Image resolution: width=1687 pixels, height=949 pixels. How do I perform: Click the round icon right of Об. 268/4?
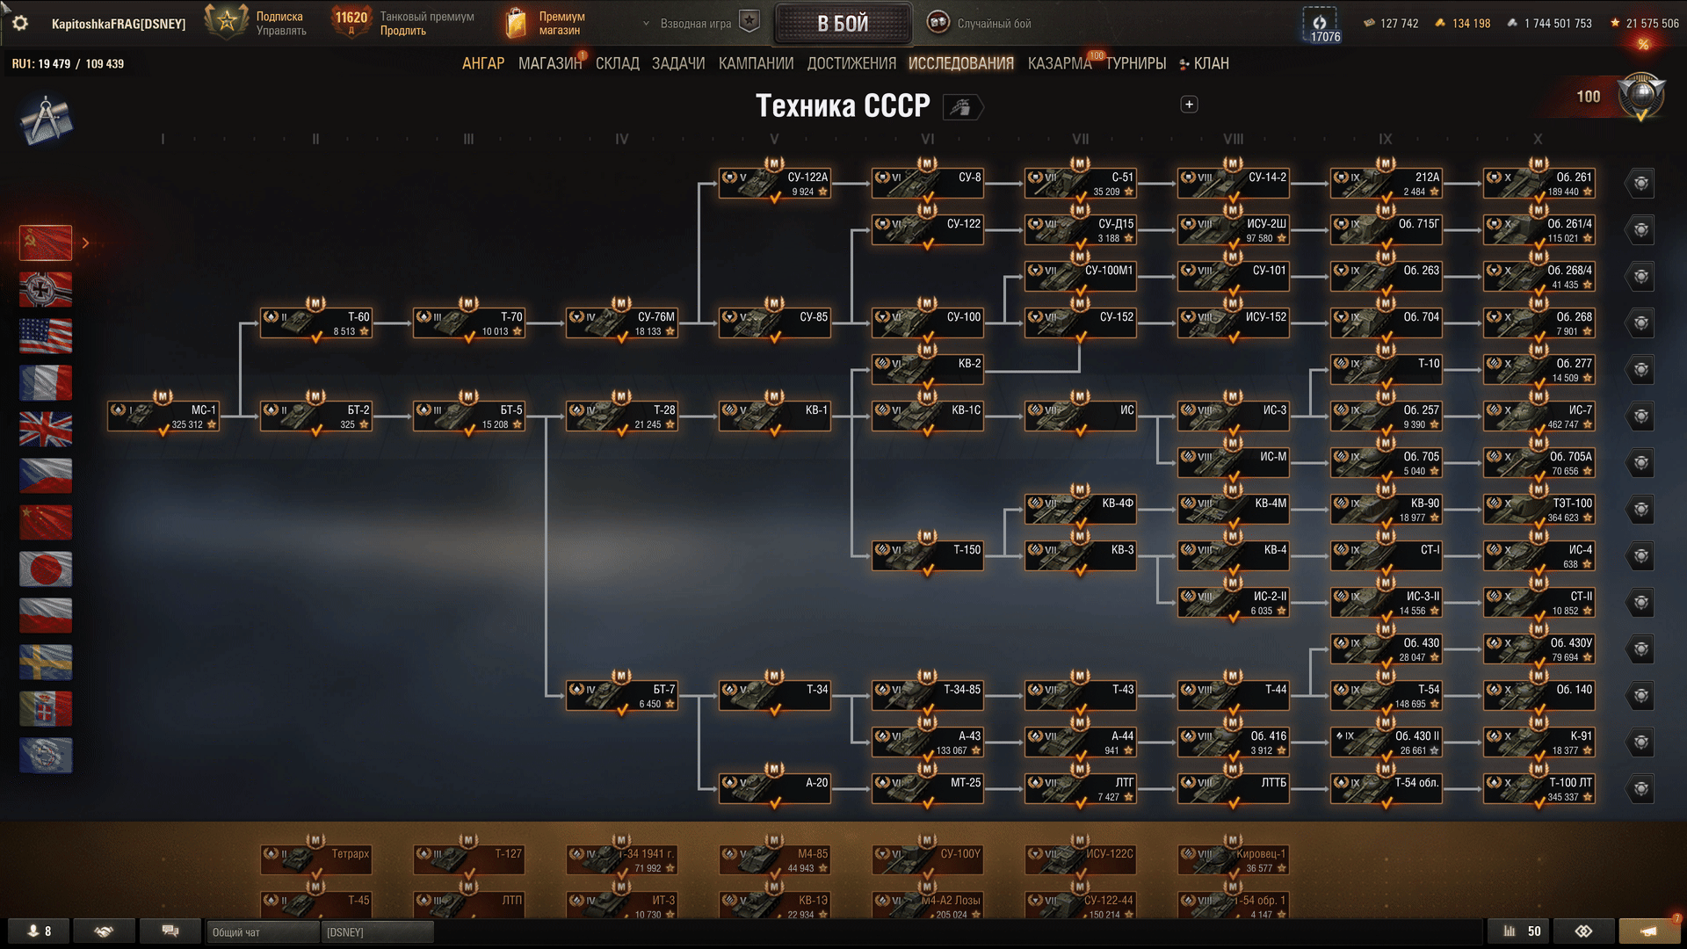[1640, 277]
